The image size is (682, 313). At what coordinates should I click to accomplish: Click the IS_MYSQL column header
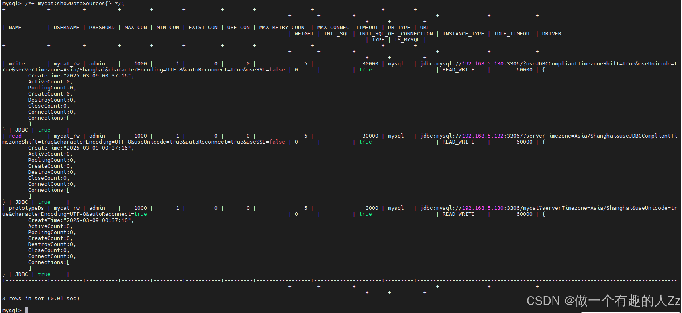tap(407, 40)
